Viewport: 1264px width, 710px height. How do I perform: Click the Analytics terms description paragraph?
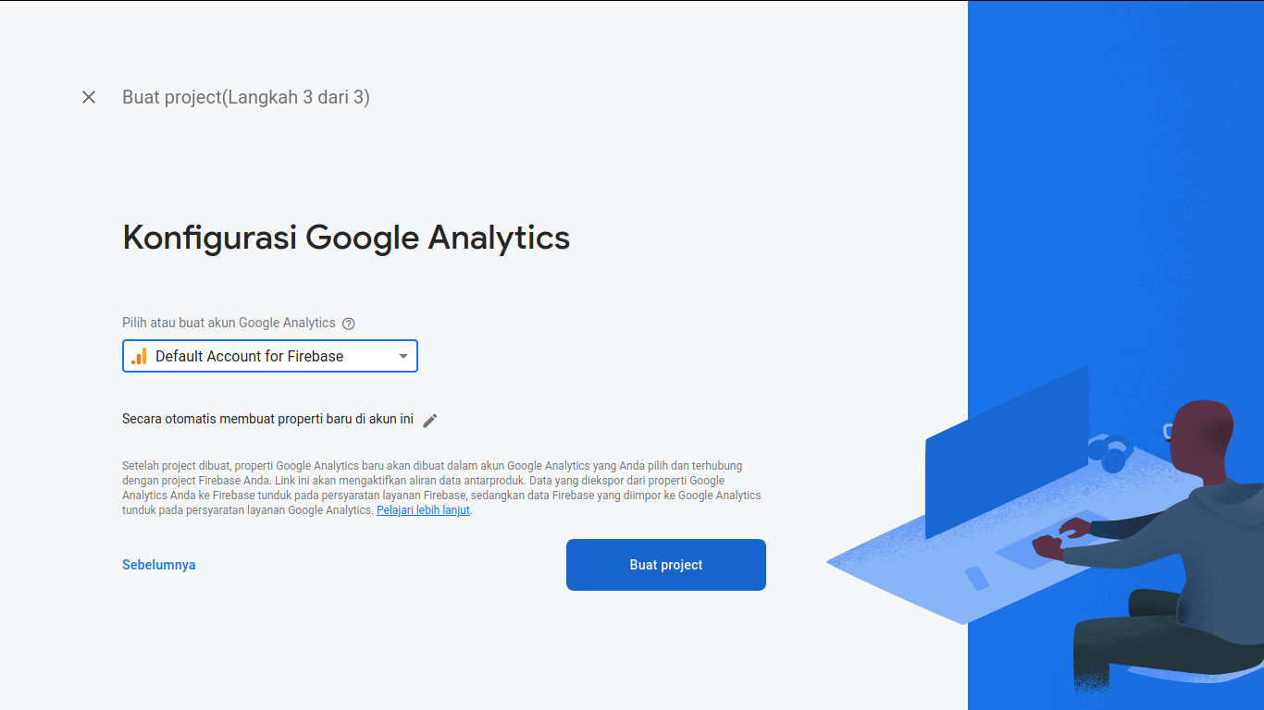point(441,487)
